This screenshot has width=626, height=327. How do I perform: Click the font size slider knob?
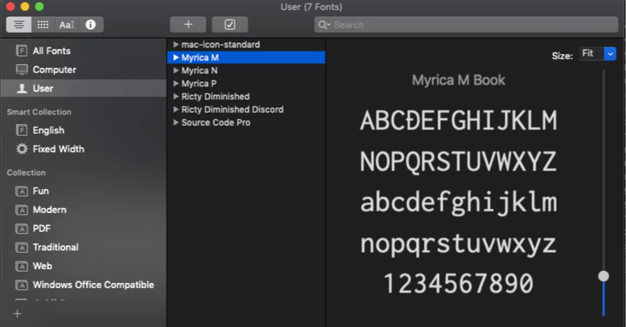[x=604, y=276]
